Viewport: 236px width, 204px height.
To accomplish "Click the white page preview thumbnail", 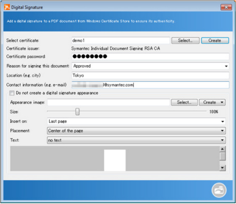I will tap(115, 160).
